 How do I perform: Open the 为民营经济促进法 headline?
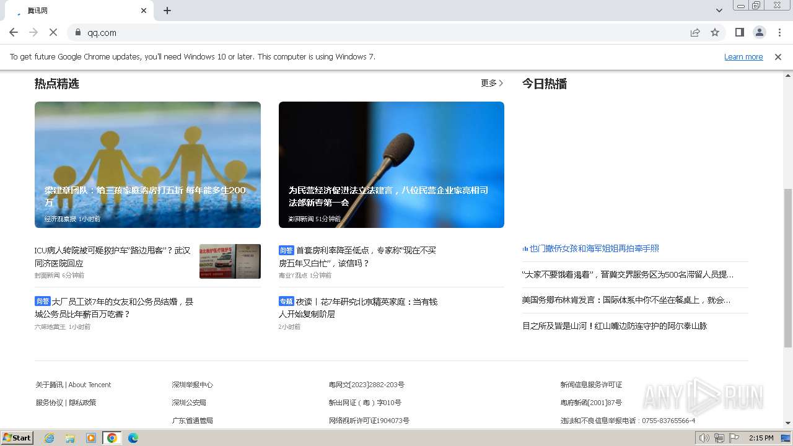388,196
